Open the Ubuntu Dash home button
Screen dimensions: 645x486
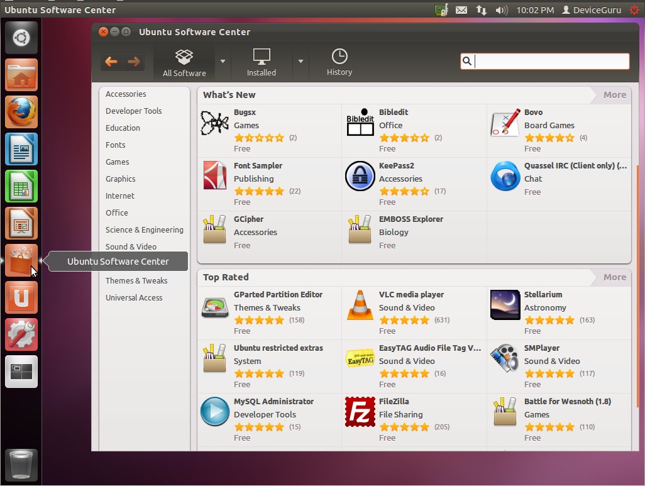[x=21, y=38]
